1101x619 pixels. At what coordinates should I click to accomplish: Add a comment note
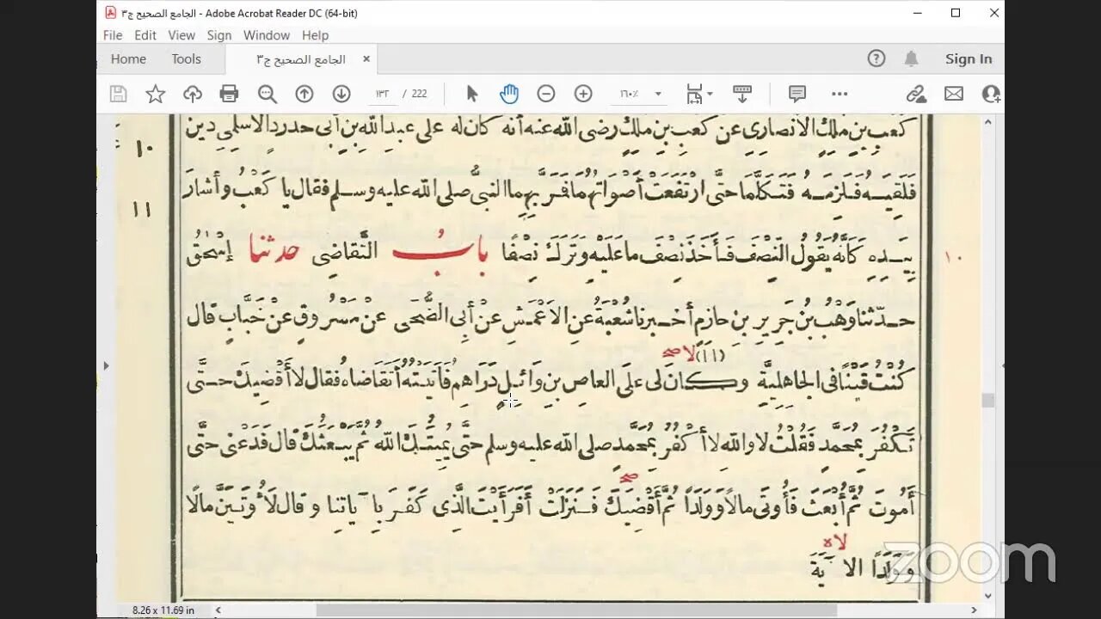(797, 94)
